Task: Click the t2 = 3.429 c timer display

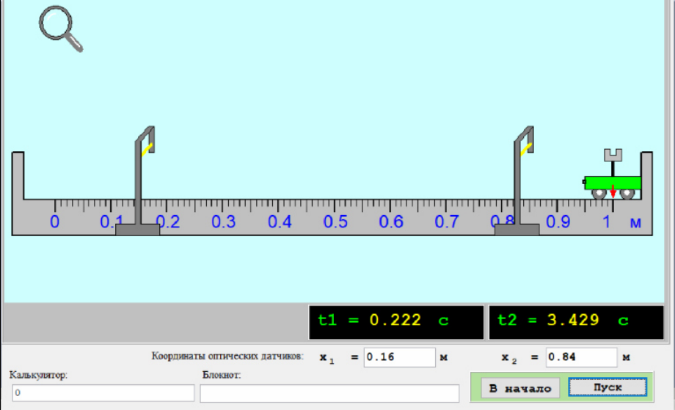Action: 577,322
